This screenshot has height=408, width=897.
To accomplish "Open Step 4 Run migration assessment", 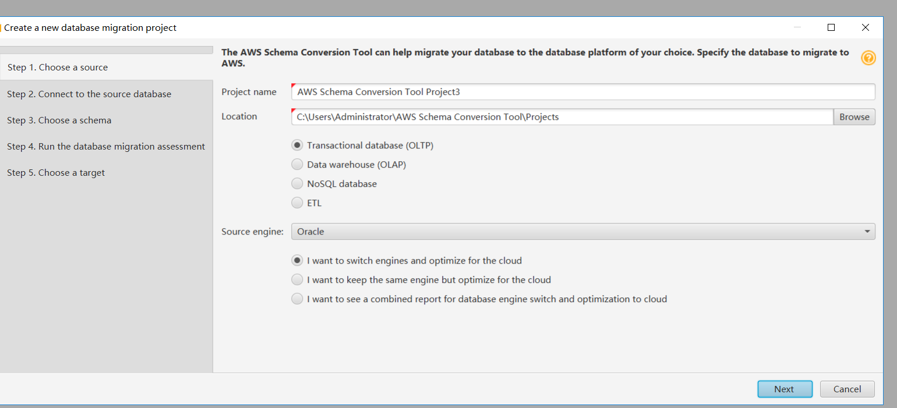I will [106, 147].
